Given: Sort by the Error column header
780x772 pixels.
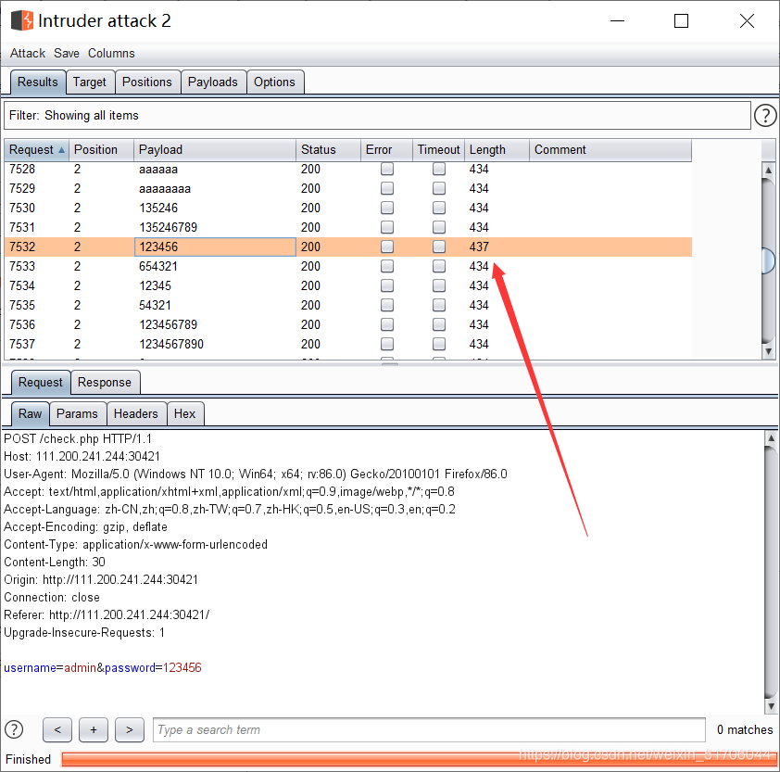Looking at the screenshot, I should click(x=386, y=150).
